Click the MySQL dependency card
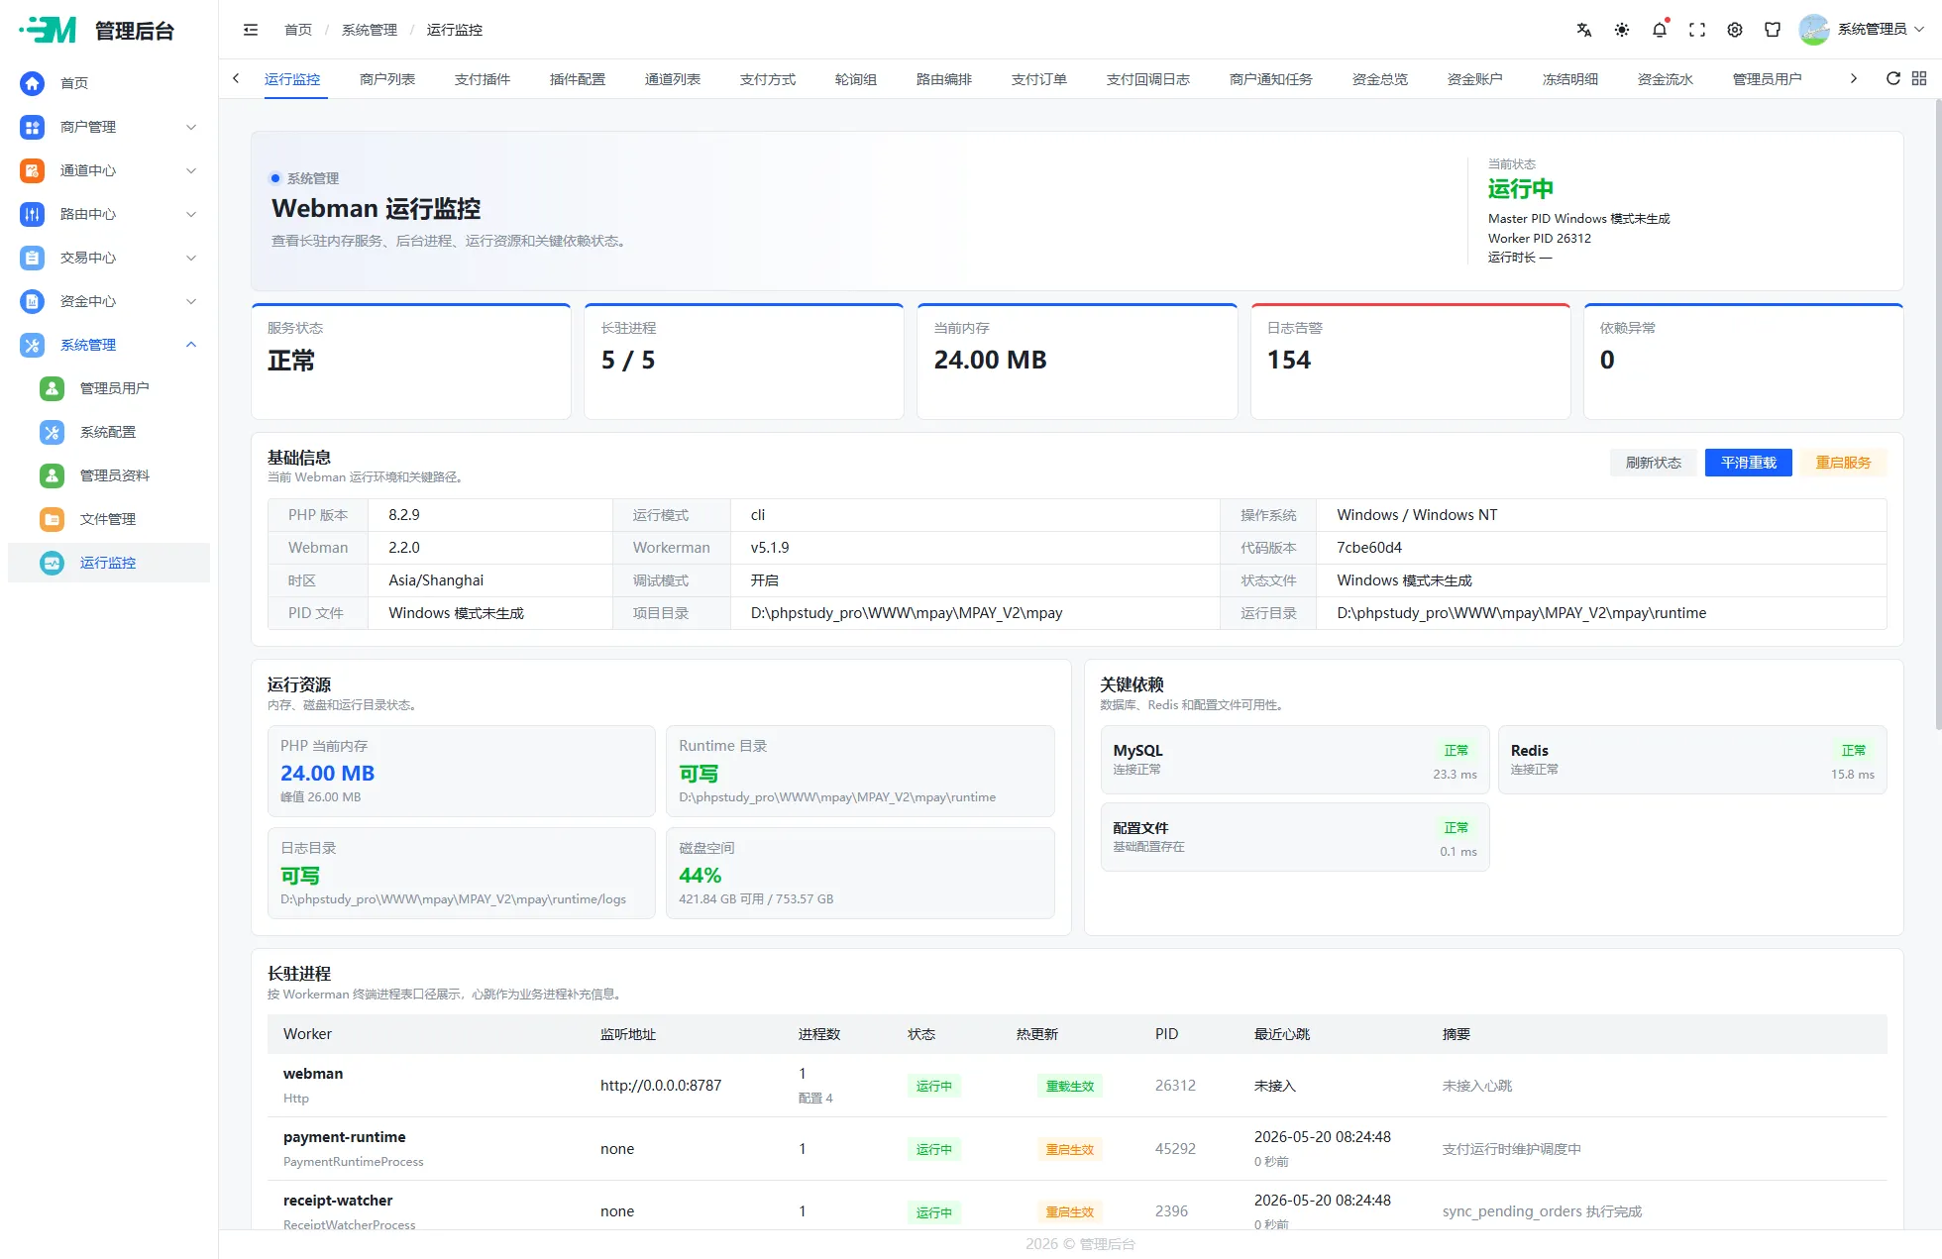 coord(1295,760)
